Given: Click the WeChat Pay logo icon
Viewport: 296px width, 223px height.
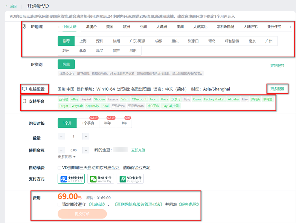Looking at the screenshot, I should (x=93, y=179).
